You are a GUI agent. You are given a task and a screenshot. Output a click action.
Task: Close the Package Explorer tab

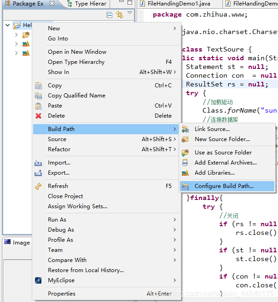coord(52,3)
